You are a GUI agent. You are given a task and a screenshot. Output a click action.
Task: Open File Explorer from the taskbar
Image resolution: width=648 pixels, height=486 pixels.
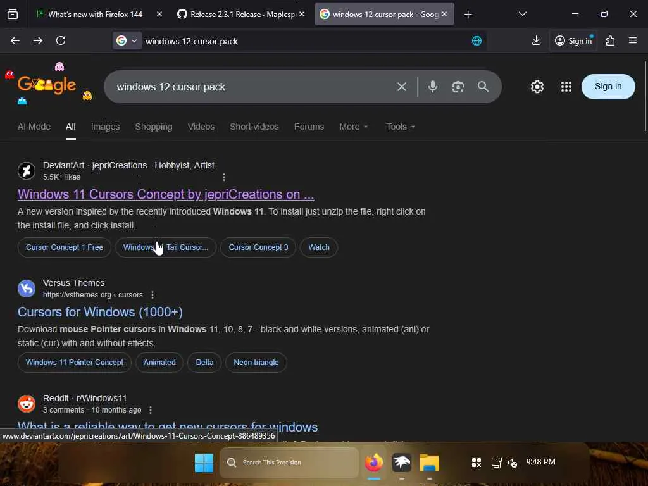click(x=430, y=463)
